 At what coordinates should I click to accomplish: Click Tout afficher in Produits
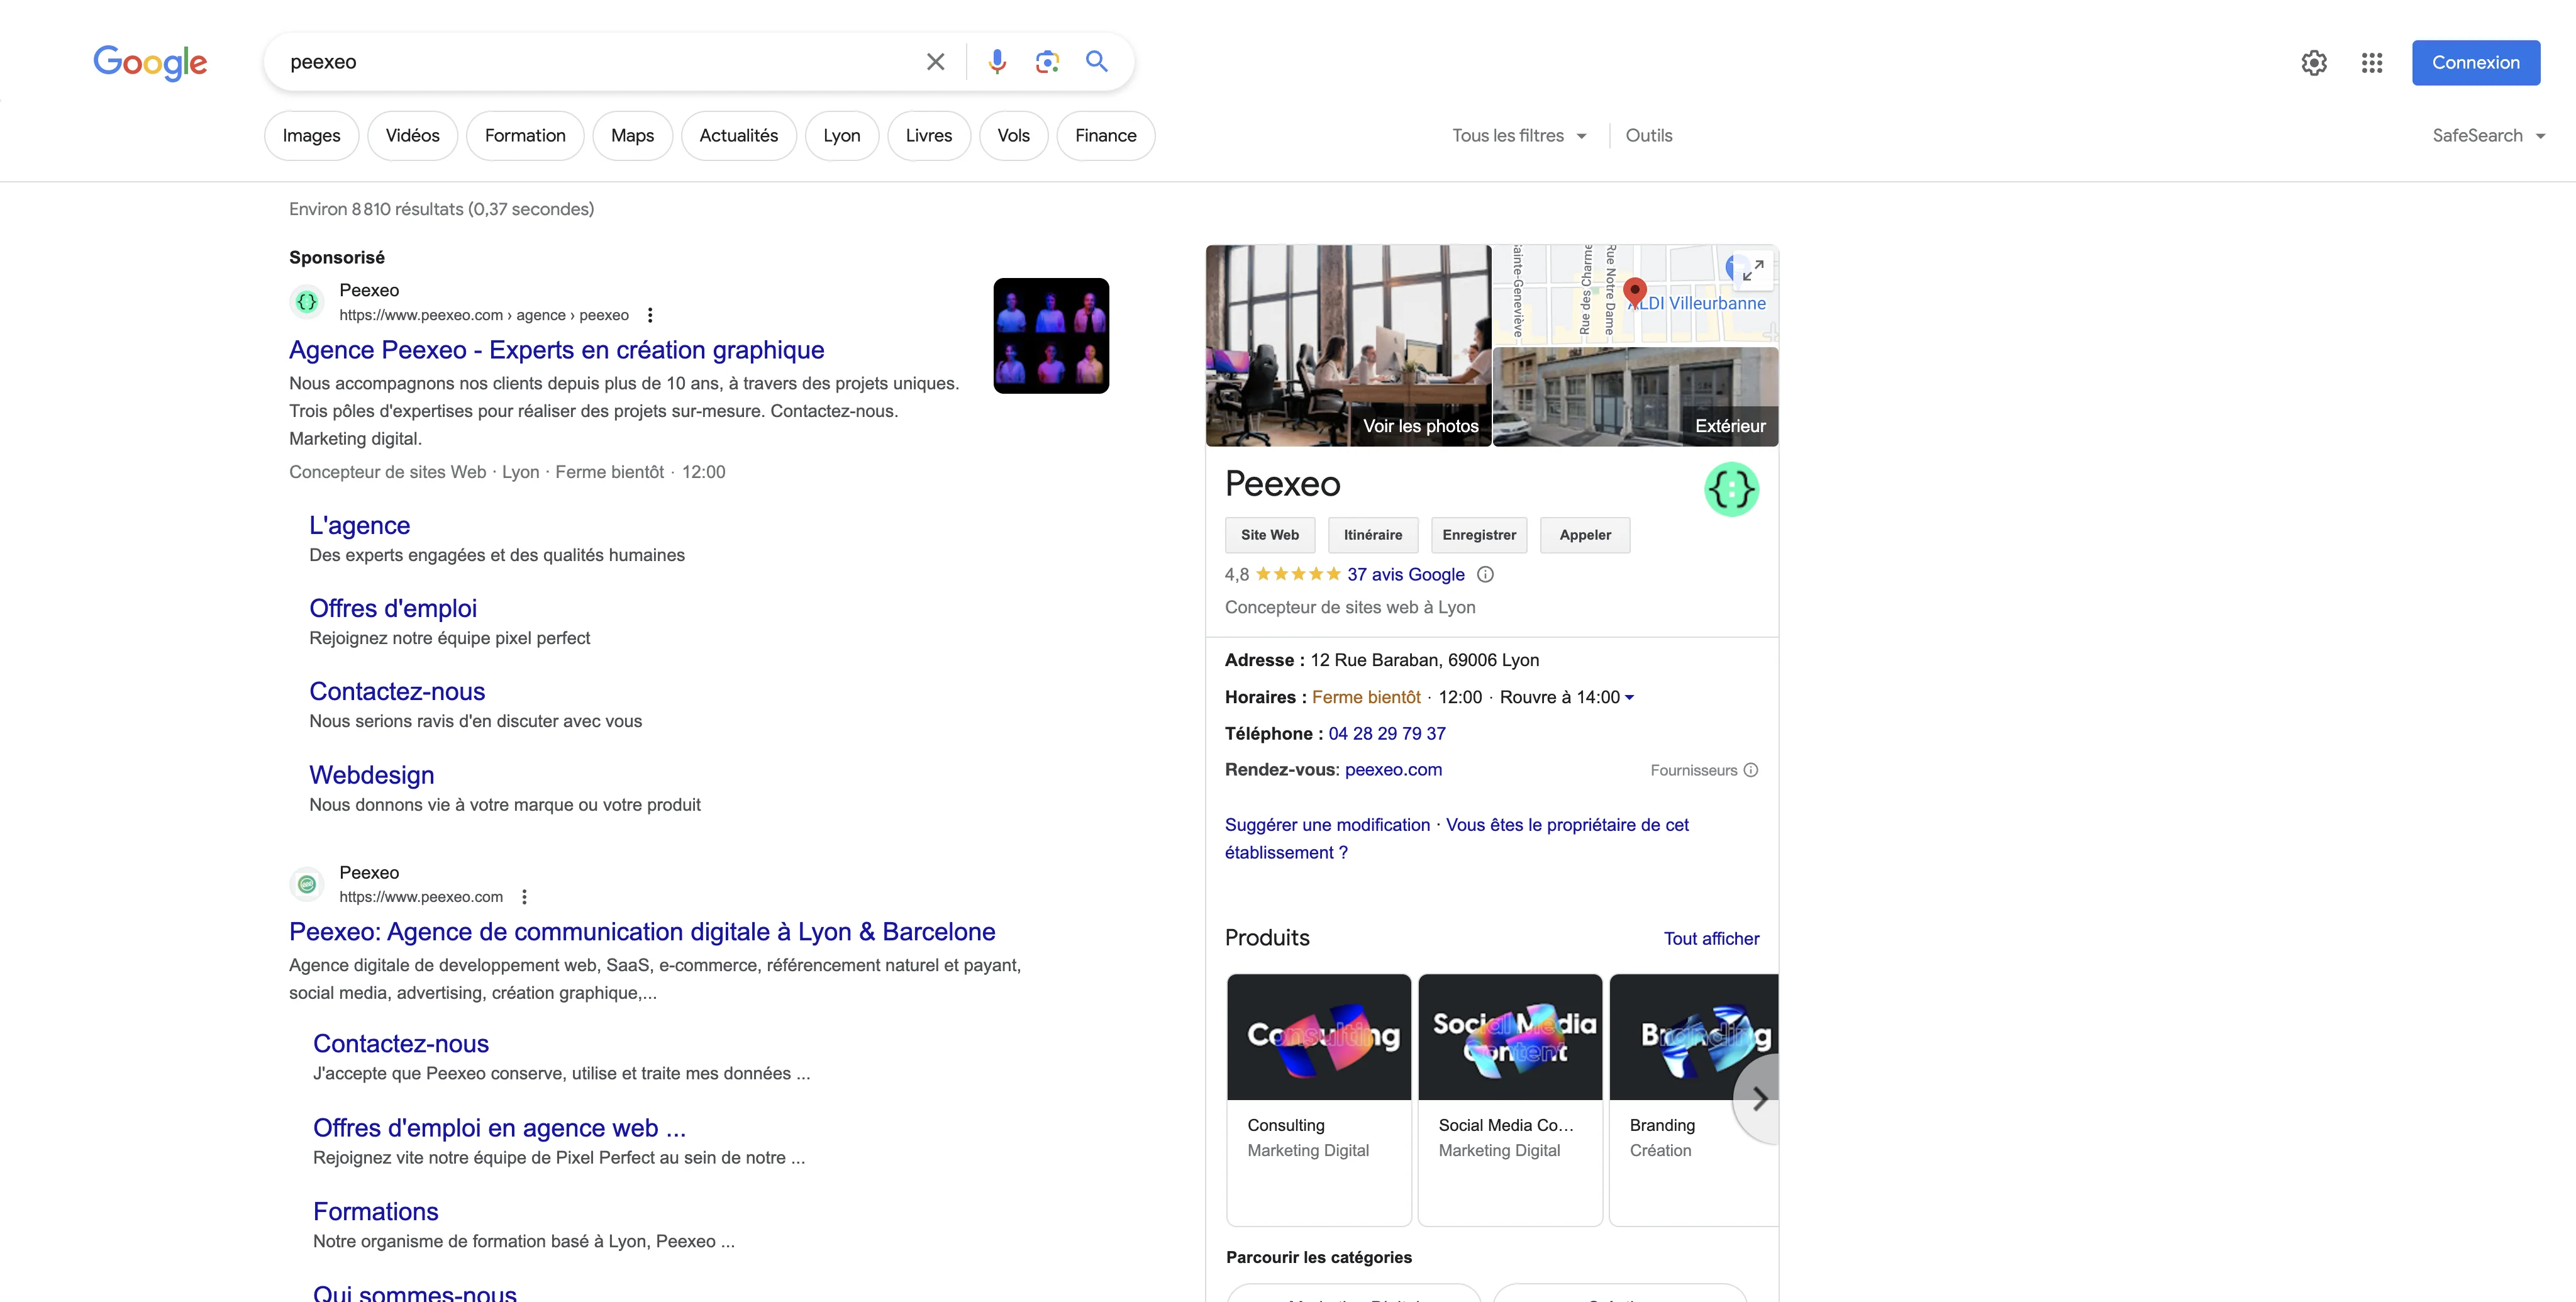(1711, 939)
